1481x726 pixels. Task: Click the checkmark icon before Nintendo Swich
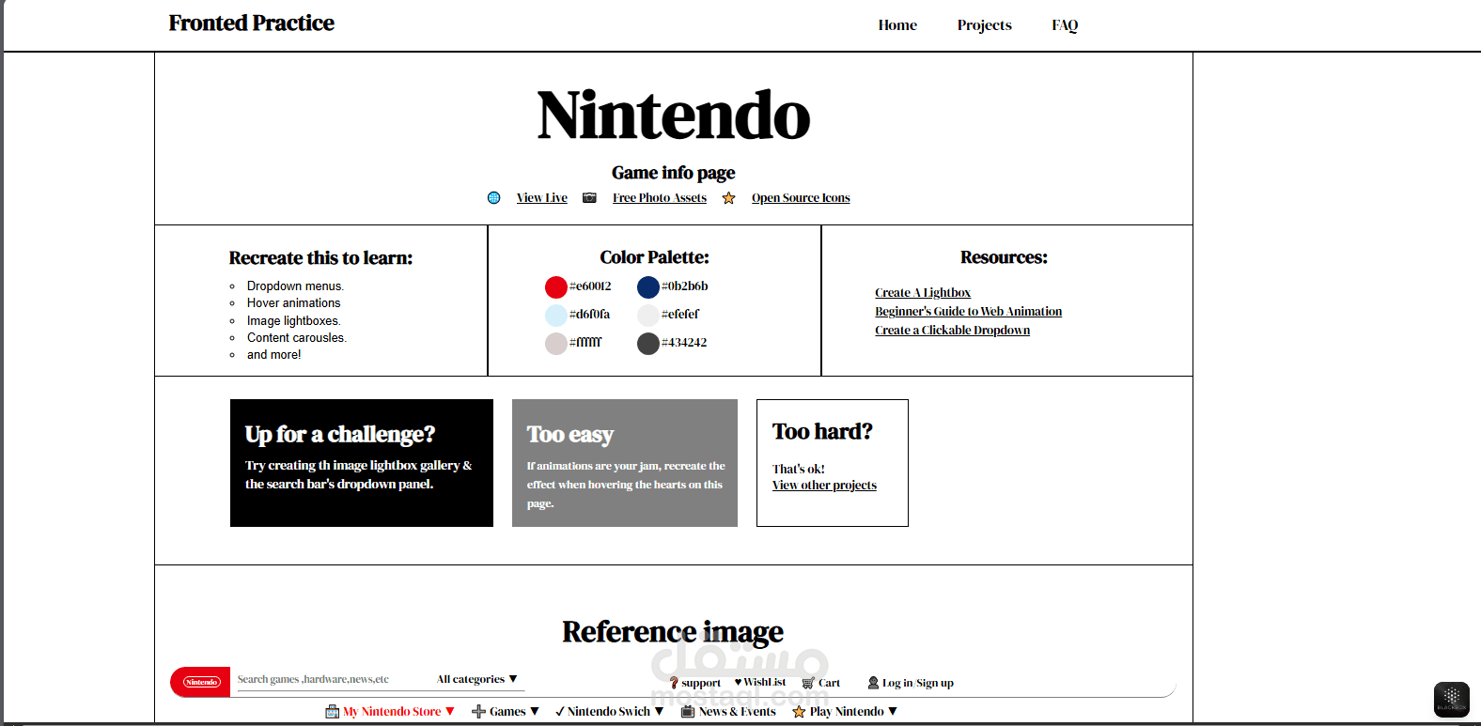[560, 711]
